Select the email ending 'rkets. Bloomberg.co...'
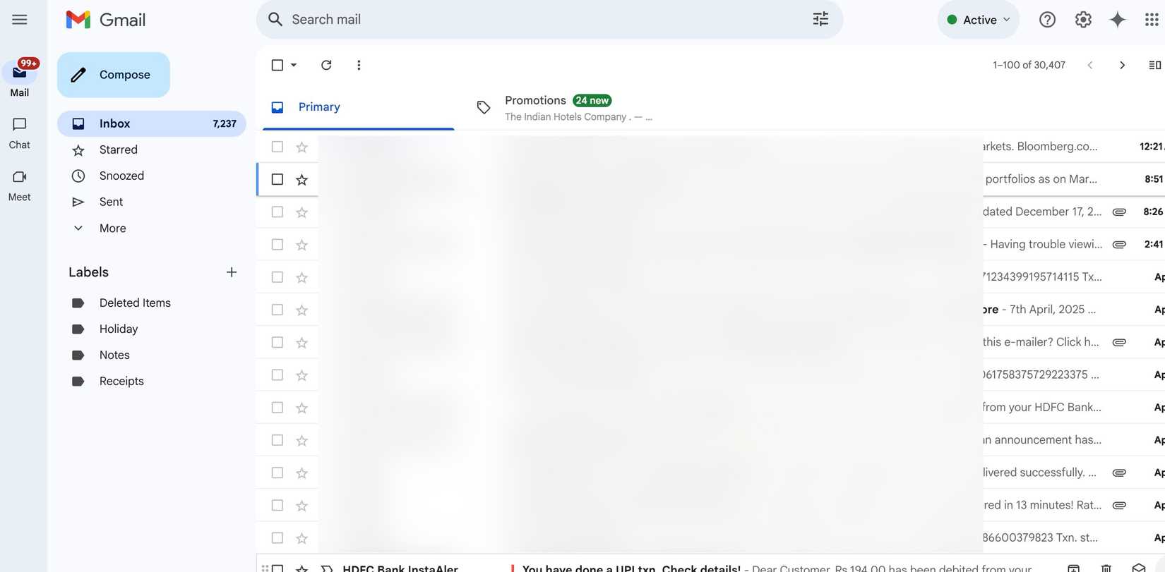 [277, 147]
